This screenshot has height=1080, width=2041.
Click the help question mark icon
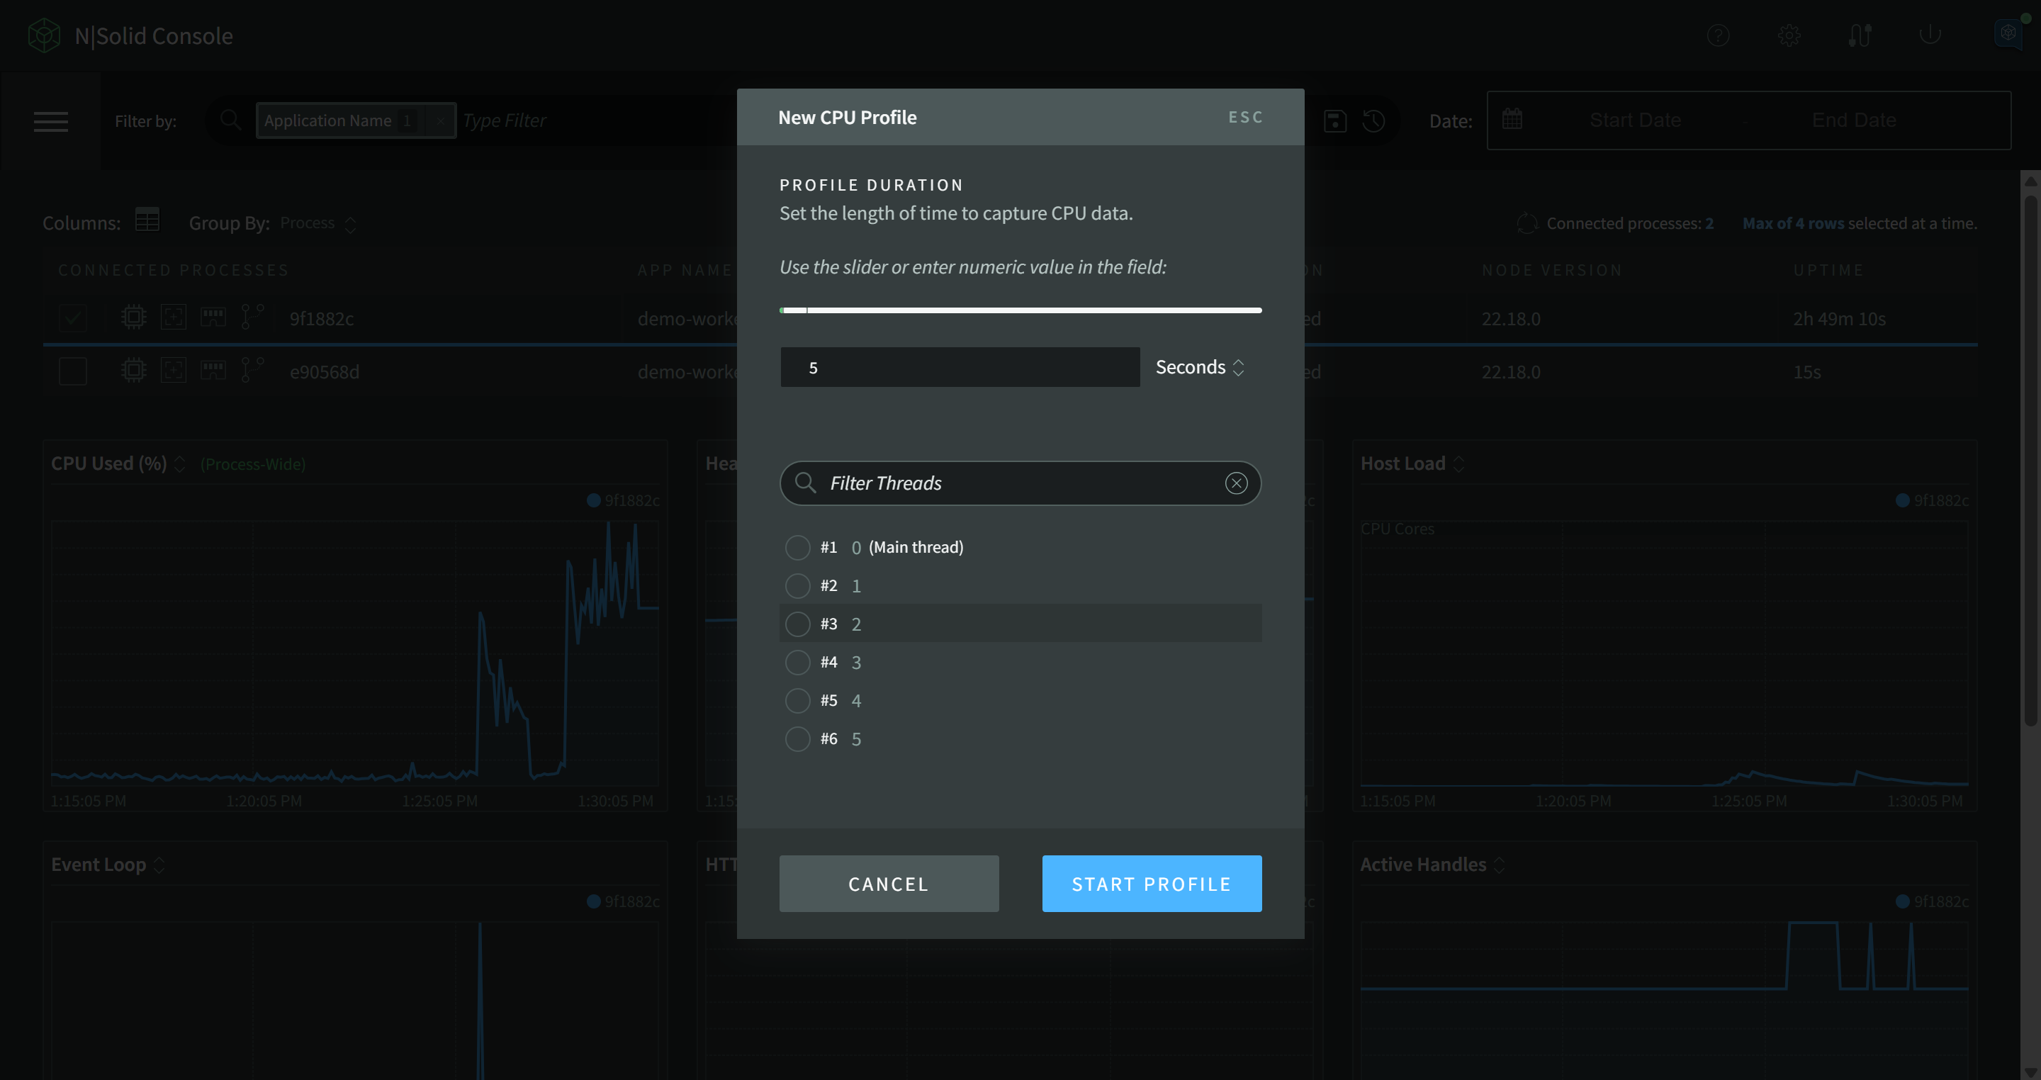click(x=1718, y=35)
